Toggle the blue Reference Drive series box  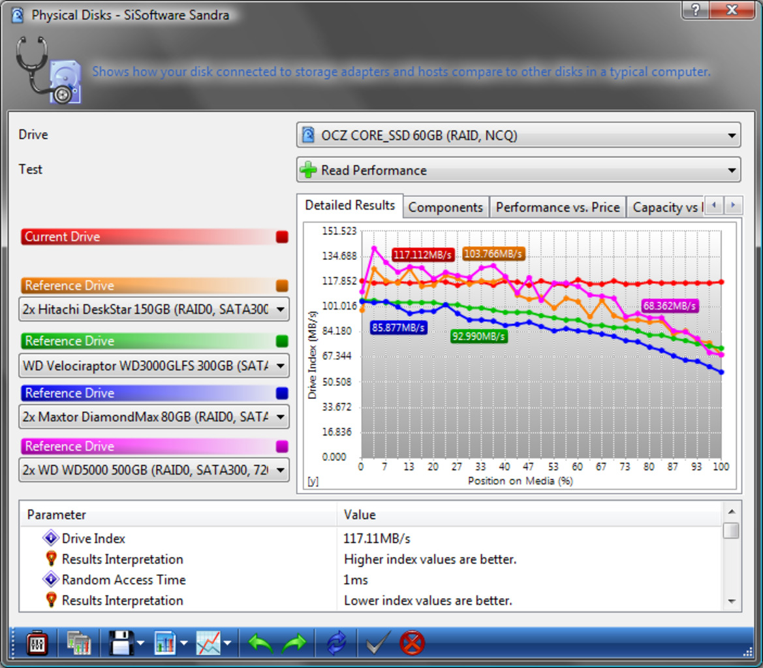282,393
